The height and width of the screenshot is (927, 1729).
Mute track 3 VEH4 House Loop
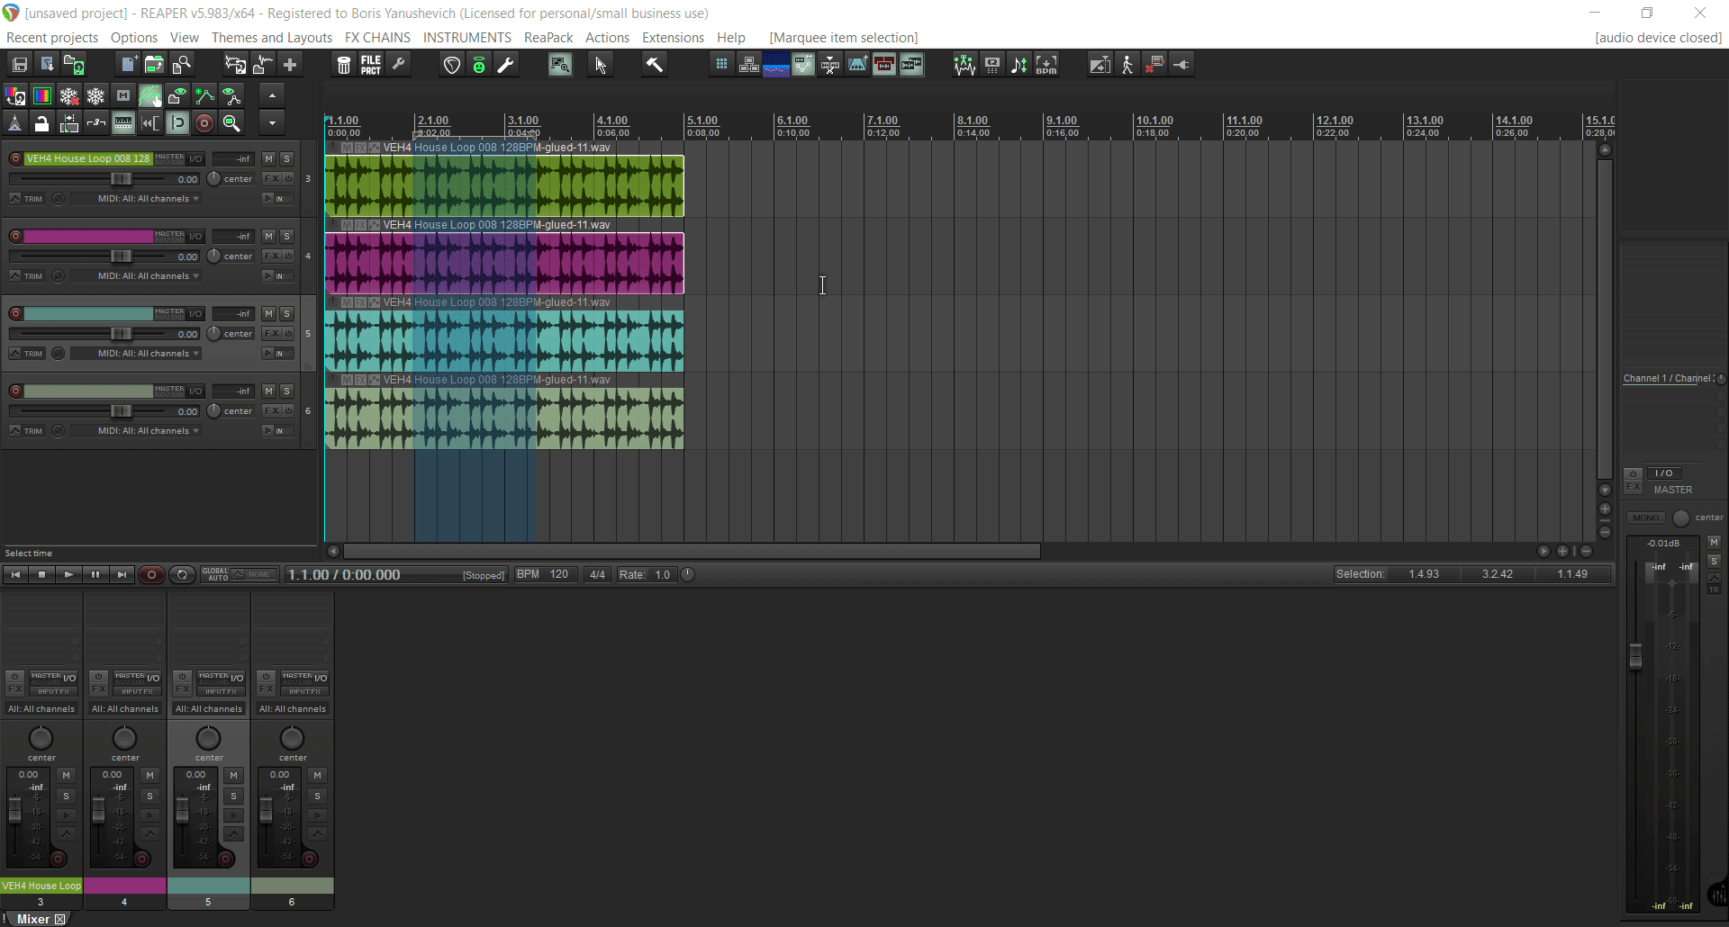268,159
